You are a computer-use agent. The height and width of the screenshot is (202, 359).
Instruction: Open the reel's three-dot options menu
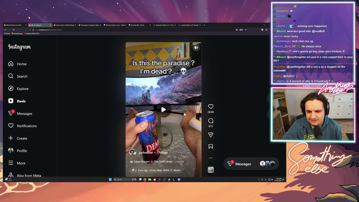coord(211,158)
